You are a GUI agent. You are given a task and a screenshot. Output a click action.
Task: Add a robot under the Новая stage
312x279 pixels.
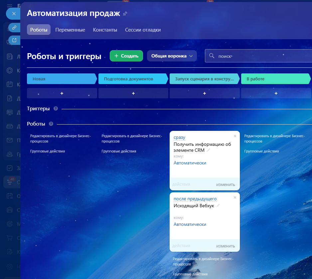click(x=62, y=93)
